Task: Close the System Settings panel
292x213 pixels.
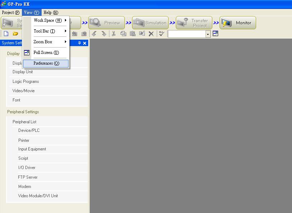Action: pyautogui.click(x=85, y=43)
